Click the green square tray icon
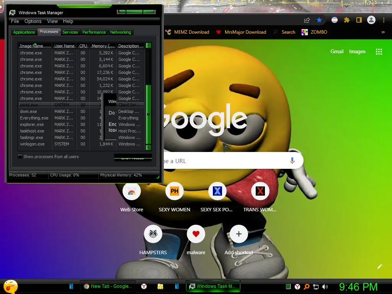Image resolution: width=392 pixels, height=294 pixels. (x=288, y=287)
